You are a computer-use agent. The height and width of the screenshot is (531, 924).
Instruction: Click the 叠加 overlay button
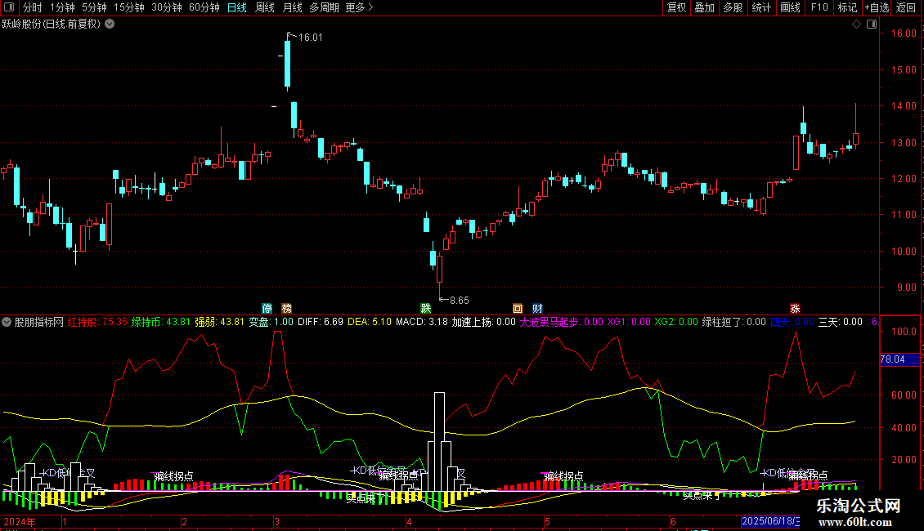704,7
